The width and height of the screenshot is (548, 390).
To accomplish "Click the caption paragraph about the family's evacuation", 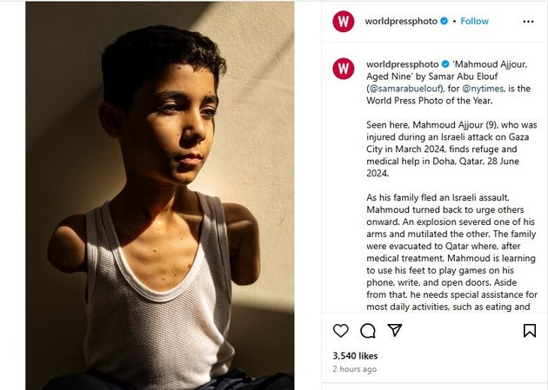I will pos(451,252).
